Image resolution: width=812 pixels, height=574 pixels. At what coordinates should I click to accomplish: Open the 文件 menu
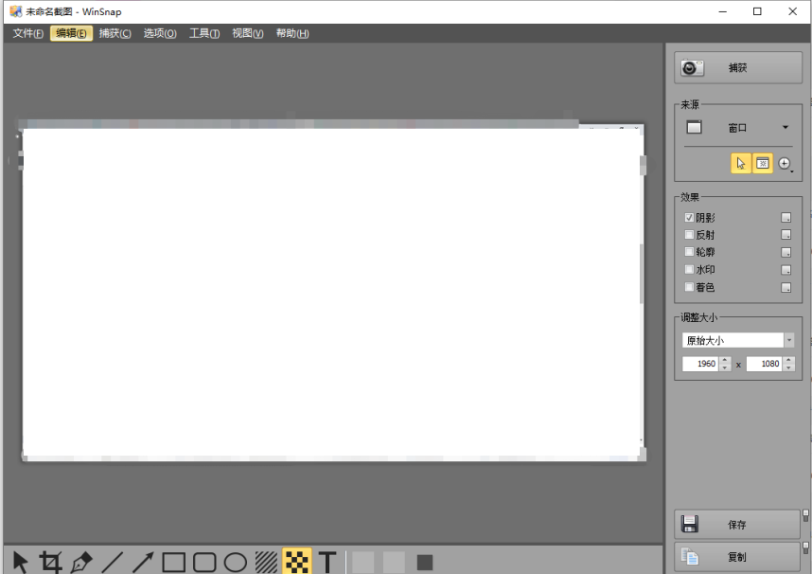[x=27, y=33]
